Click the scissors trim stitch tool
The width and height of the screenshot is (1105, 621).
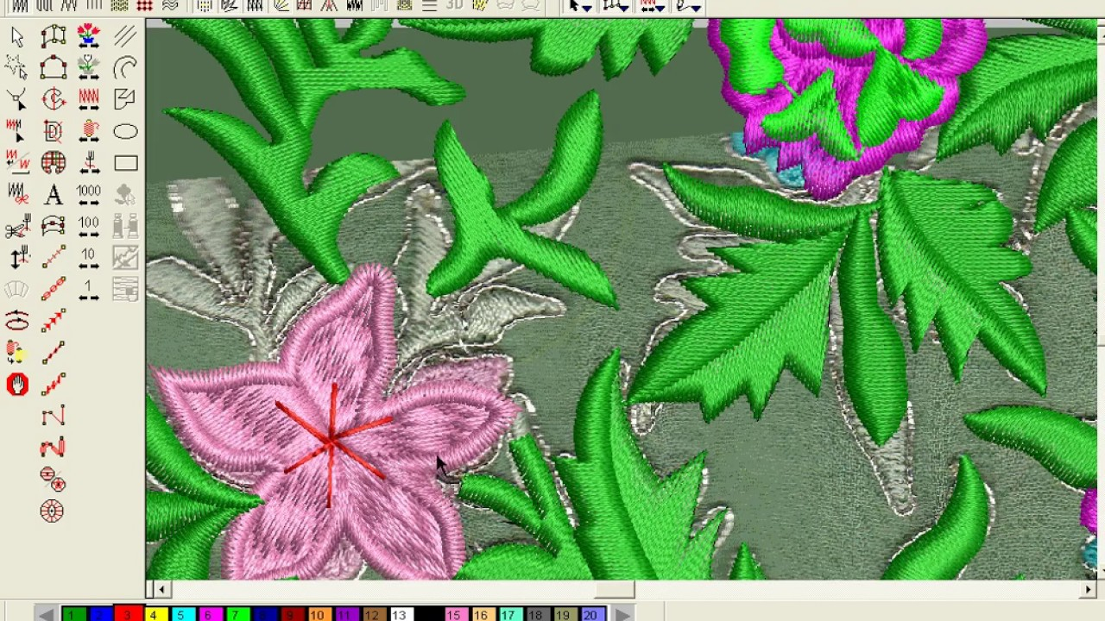click(x=17, y=228)
